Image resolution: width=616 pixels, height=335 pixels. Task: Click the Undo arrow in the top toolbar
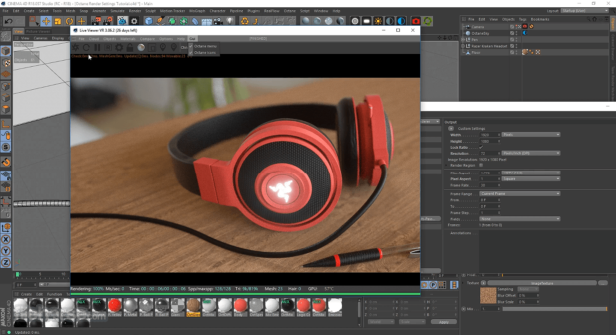point(8,21)
